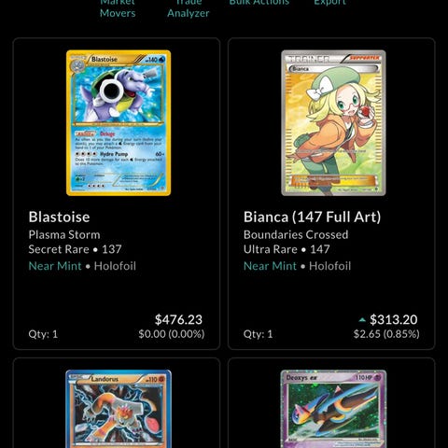Click the $2.65 (0.85%) price change
Viewport: 448px width, 448px height.
coord(386,334)
